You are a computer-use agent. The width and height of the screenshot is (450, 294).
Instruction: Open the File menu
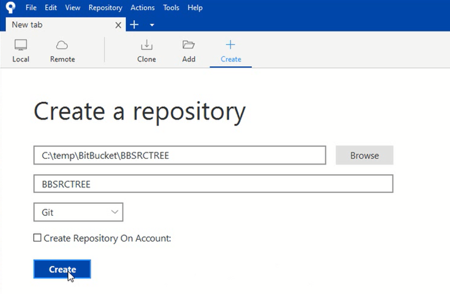tap(31, 8)
